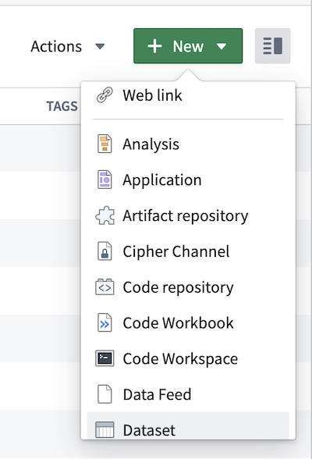Click the green New button label
Viewport: 312px width, 459px height.
(188, 46)
